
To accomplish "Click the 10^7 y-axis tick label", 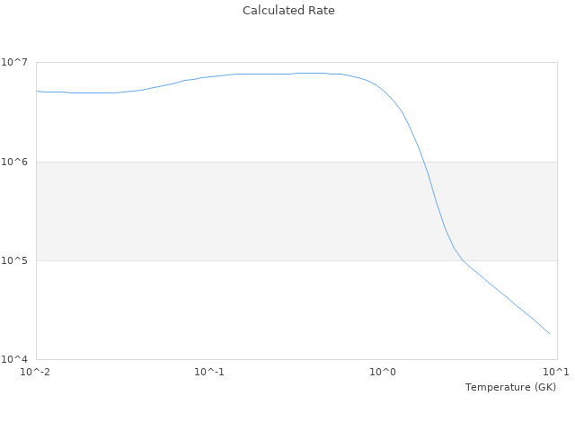I will tap(18, 62).
